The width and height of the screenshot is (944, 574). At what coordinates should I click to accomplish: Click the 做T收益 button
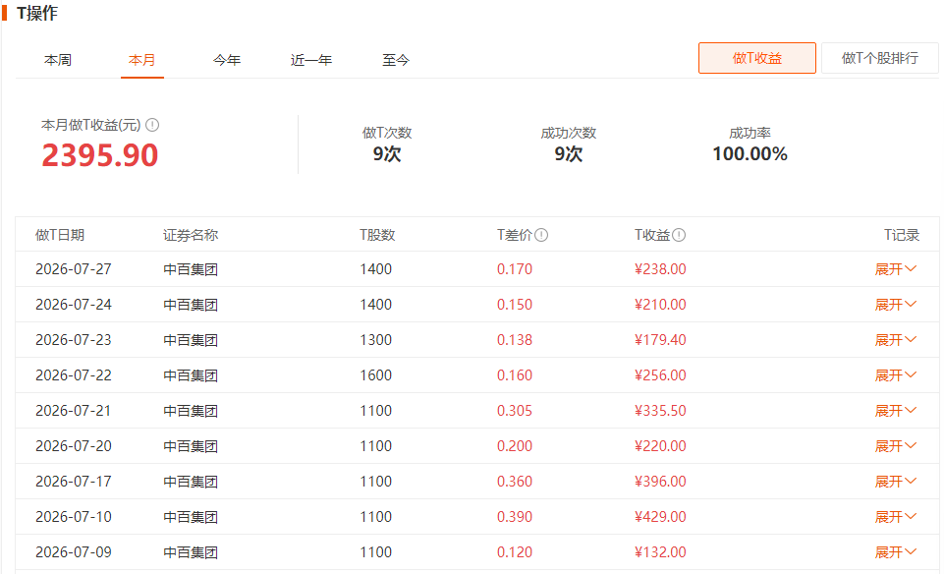tap(756, 58)
